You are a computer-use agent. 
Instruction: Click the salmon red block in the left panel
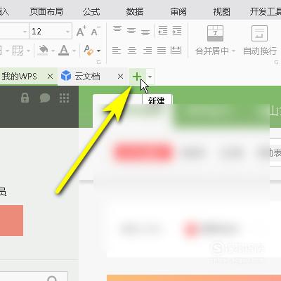coord(11,221)
